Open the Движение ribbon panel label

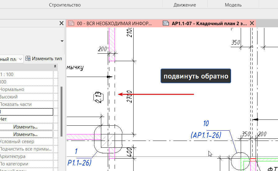coord(185,5)
